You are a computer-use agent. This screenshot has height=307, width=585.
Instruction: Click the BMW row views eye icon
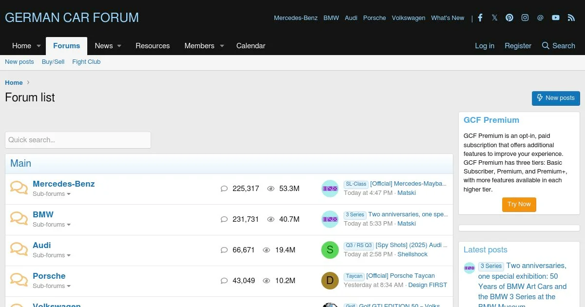(x=271, y=219)
